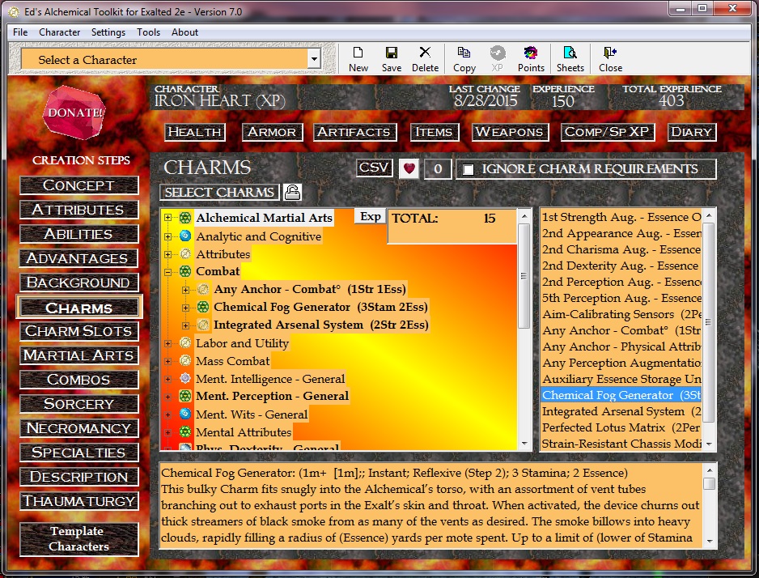The height and width of the screenshot is (578, 759).
Task: Click the scroll up arrow of the description box
Action: 710,470
